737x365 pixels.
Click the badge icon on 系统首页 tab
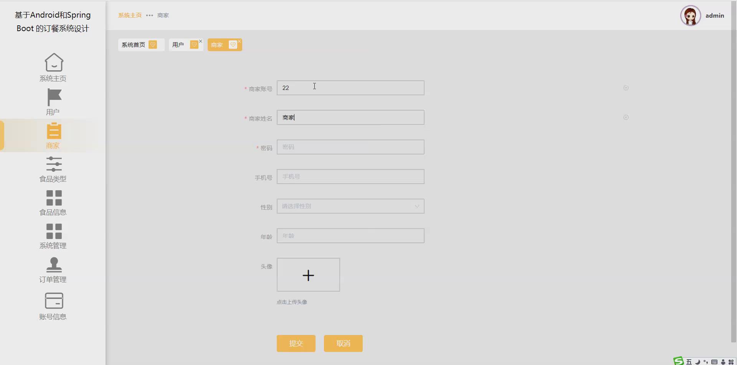coord(153,44)
